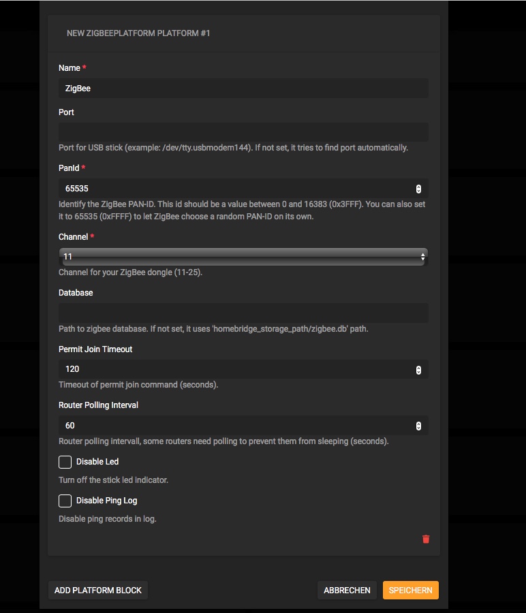
Task: Check the Disable Ping Log checkbox
Action: [x=65, y=501]
